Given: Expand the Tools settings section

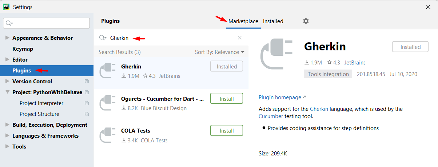Looking at the screenshot, I should click(7, 146).
